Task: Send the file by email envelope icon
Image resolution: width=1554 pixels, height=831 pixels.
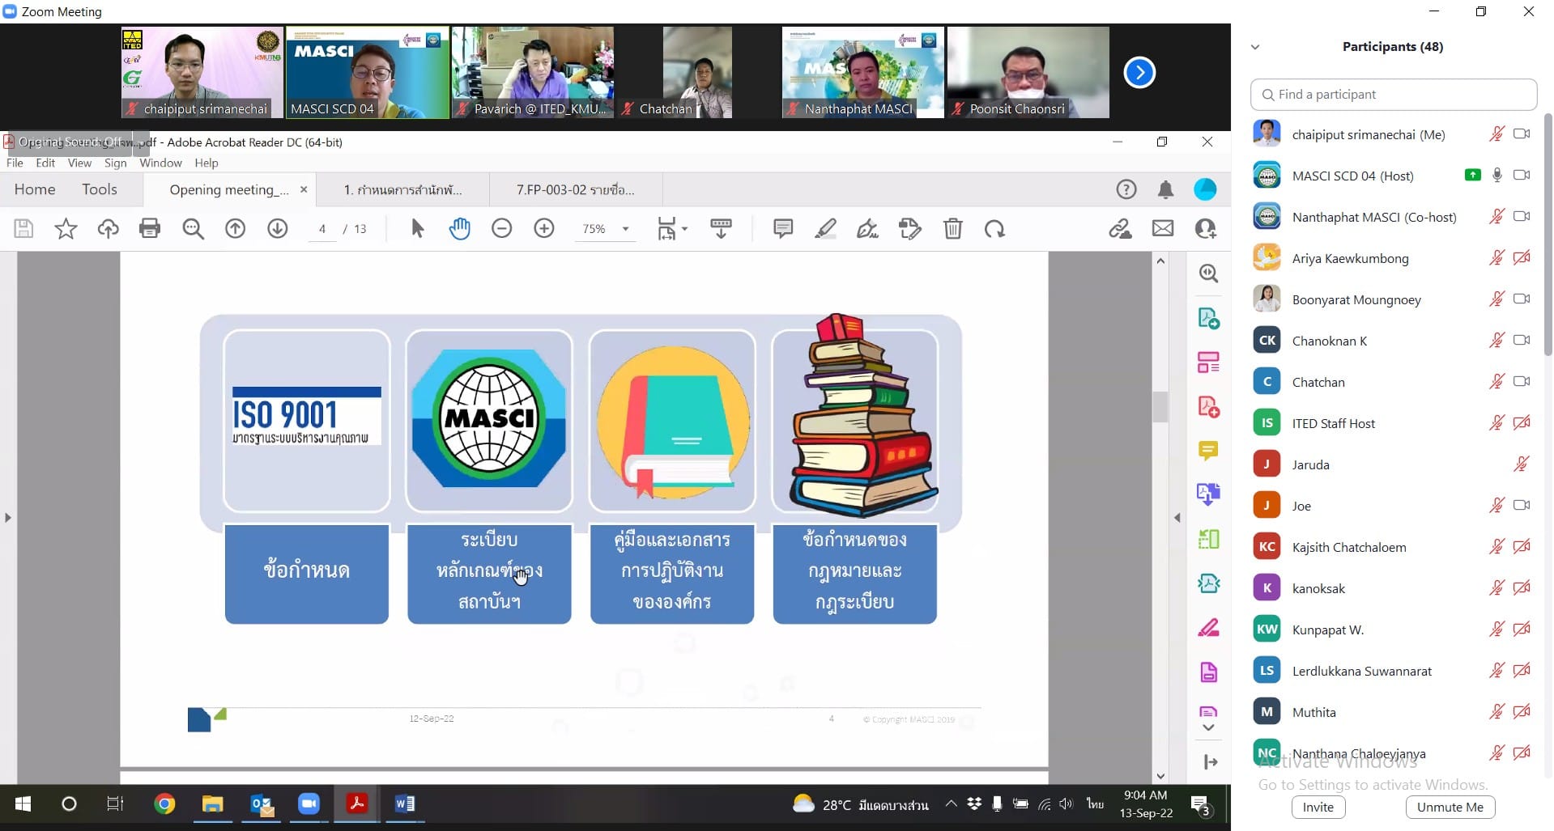Action: point(1163,229)
